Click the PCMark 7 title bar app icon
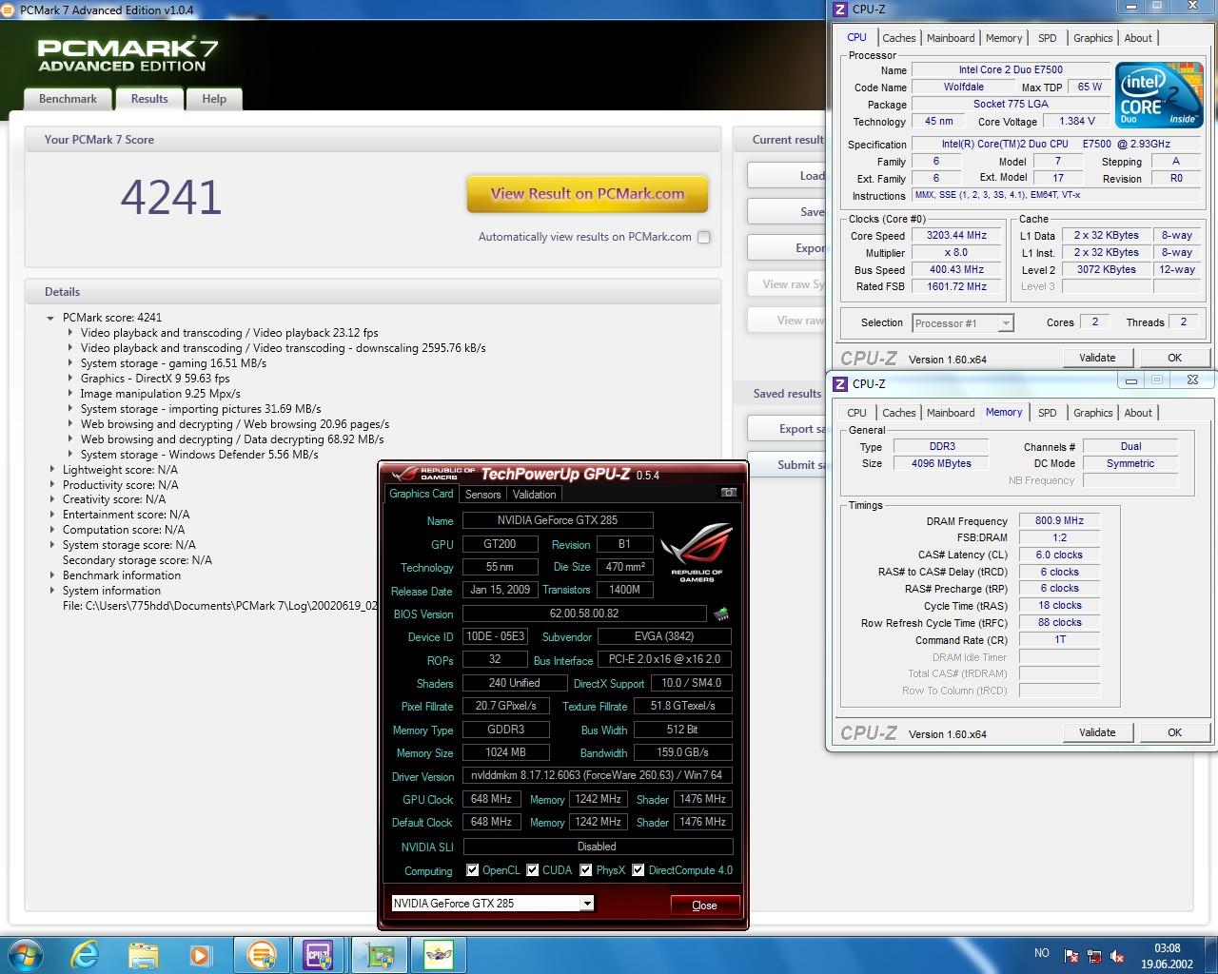This screenshot has width=1218, height=974. click(x=10, y=10)
